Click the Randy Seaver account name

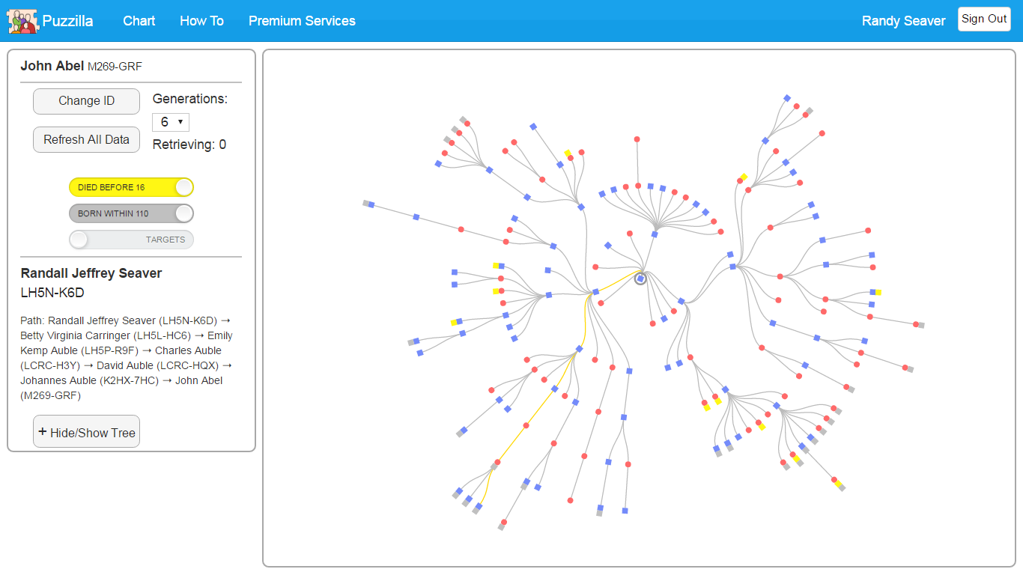click(x=903, y=21)
